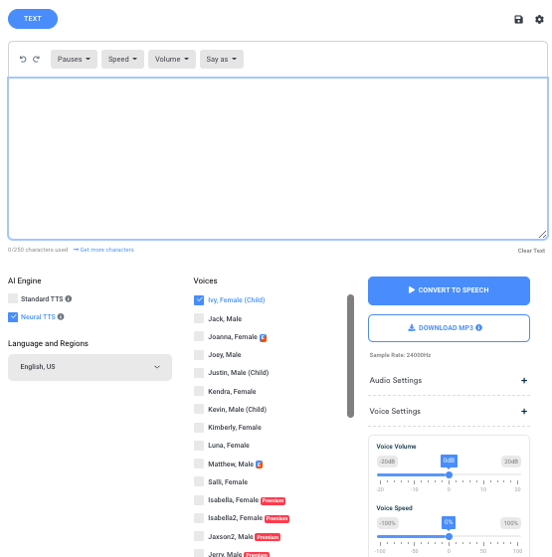Click the save disk icon
This screenshot has width=552, height=557.
tap(518, 20)
